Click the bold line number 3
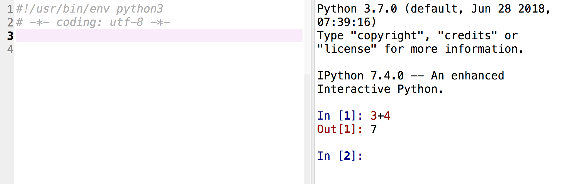This screenshot has height=184, width=585. coord(10,36)
